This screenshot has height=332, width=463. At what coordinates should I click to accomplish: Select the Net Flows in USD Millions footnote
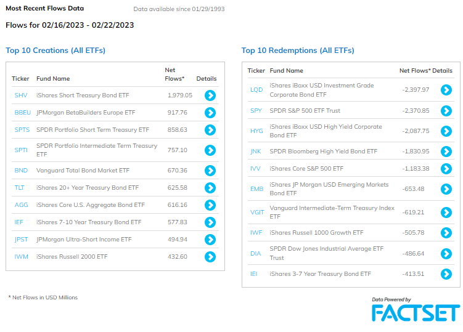(43, 298)
